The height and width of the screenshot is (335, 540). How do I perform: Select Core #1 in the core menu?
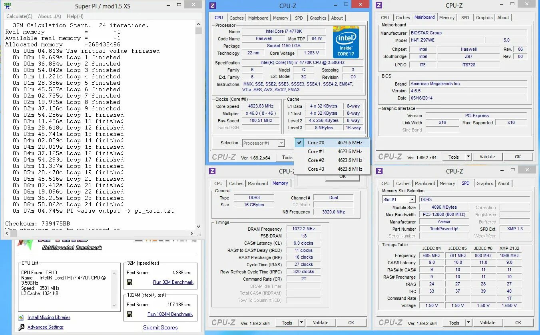click(x=332, y=152)
